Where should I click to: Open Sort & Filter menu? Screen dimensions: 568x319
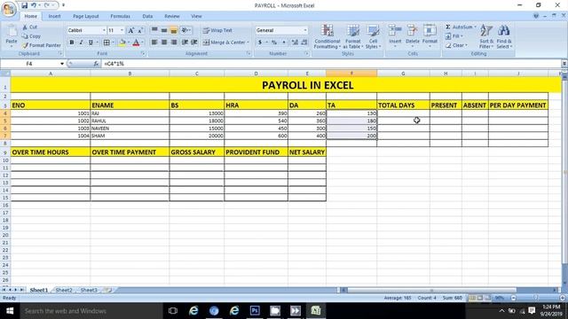click(x=486, y=36)
